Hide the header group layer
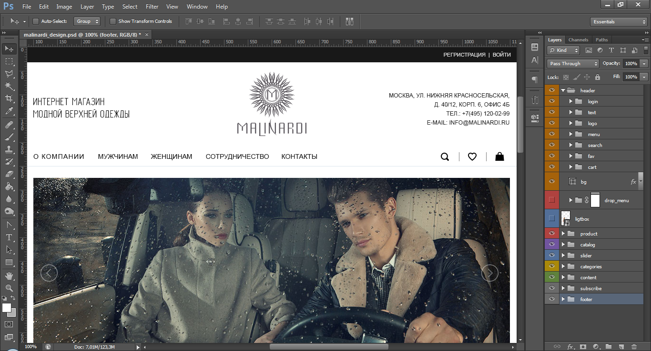 pyautogui.click(x=552, y=90)
